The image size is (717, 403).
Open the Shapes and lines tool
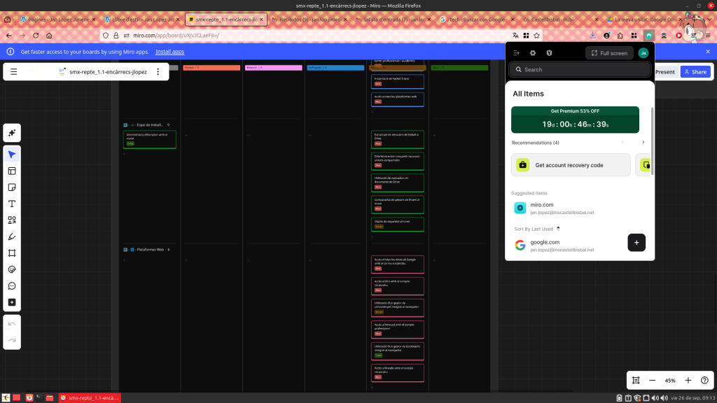pyautogui.click(x=12, y=220)
